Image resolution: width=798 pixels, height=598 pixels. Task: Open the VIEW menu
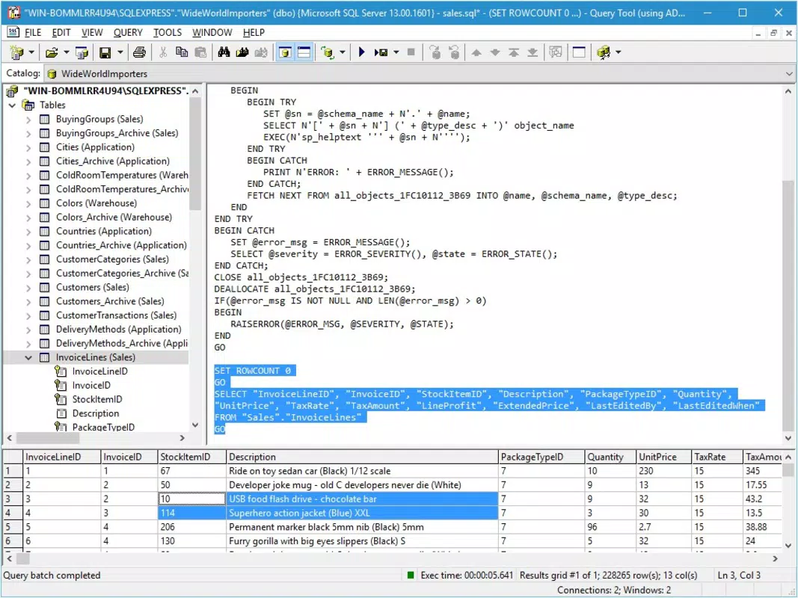[92, 33]
